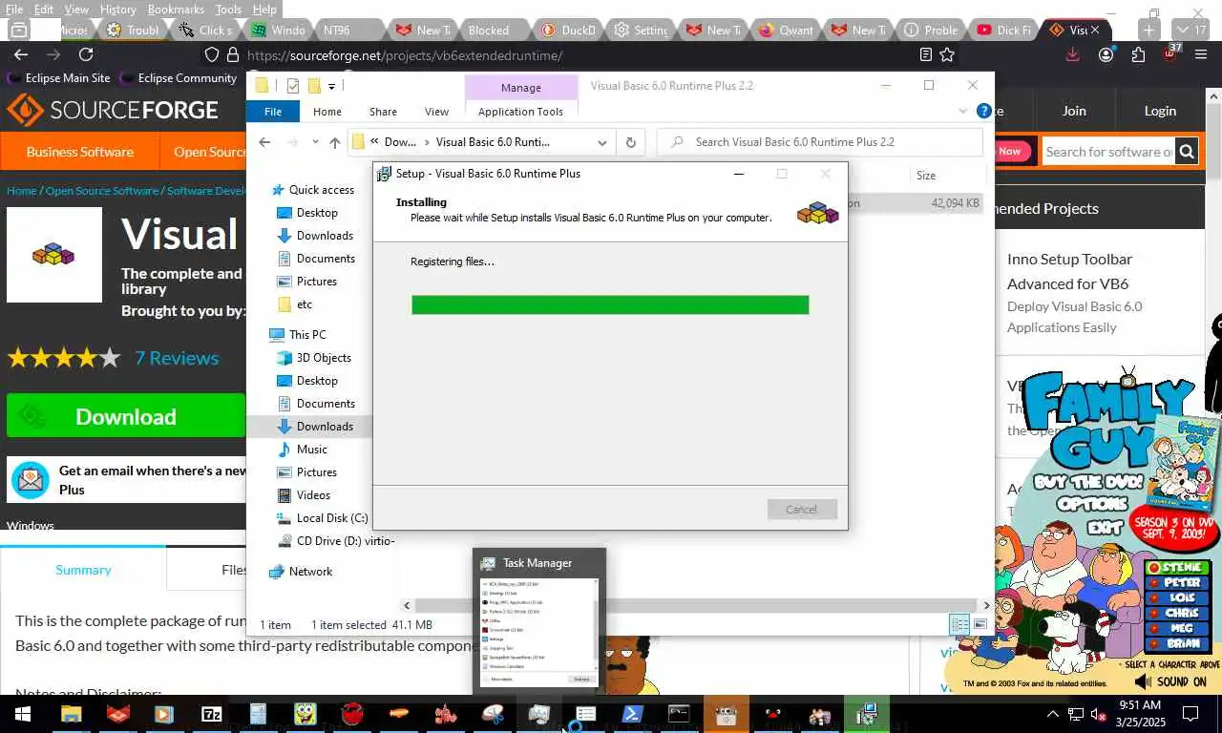This screenshot has height=733, width=1222.
Task: Select the Application Tools ribbon tab
Action: coord(520,112)
